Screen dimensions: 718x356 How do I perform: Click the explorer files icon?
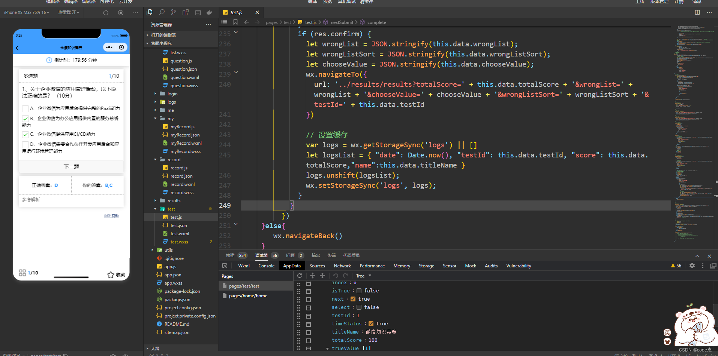coord(150,12)
